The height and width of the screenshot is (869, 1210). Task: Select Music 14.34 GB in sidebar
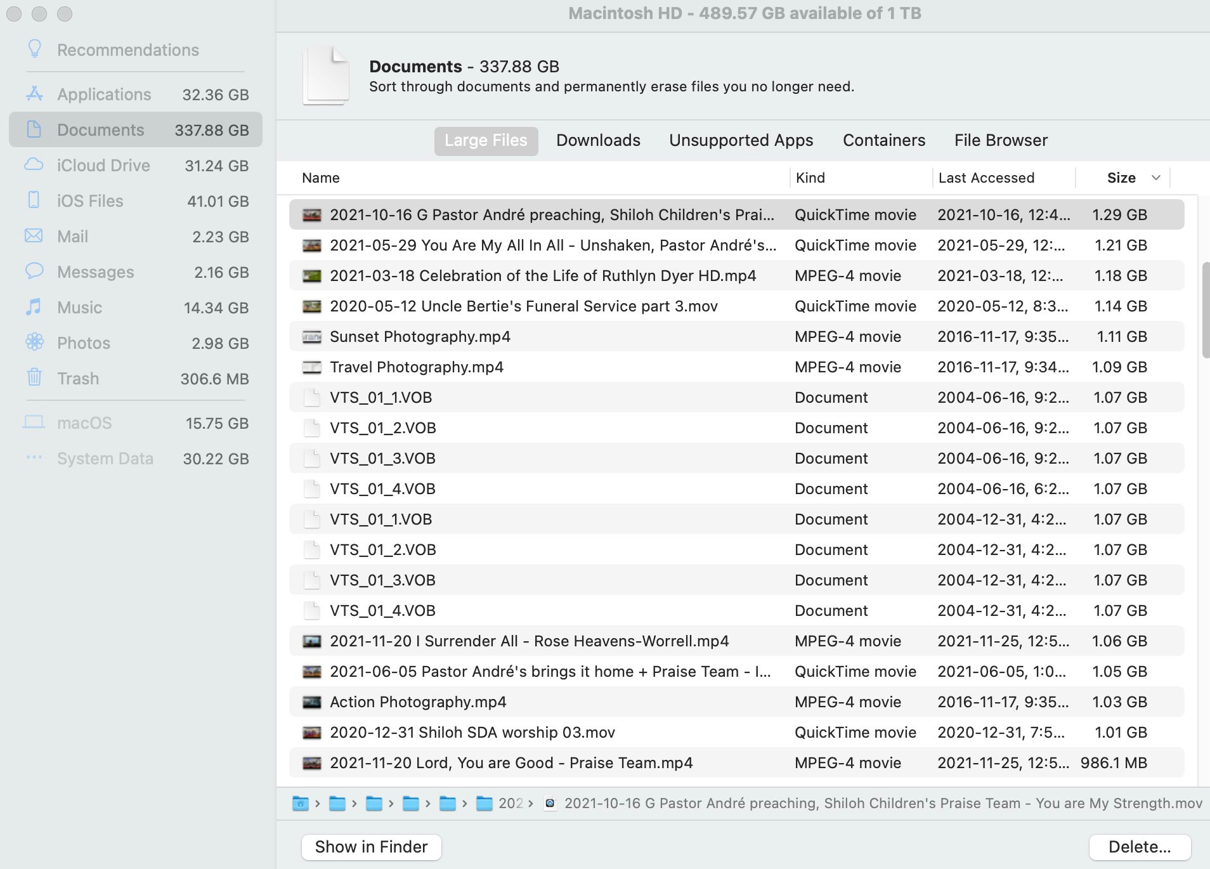coord(136,307)
